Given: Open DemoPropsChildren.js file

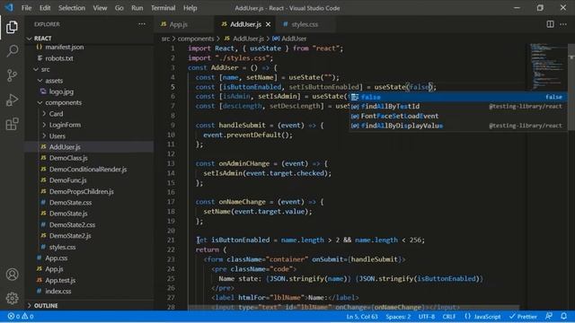Looking at the screenshot, I should point(89,191).
